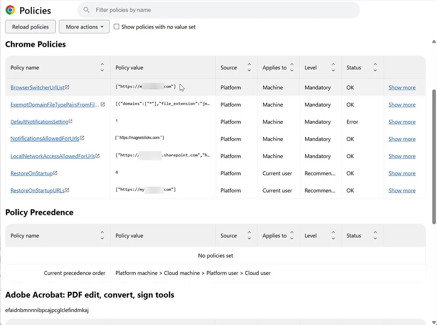
Task: Sort Chrome Policies by Status column arrows
Action: point(375,68)
